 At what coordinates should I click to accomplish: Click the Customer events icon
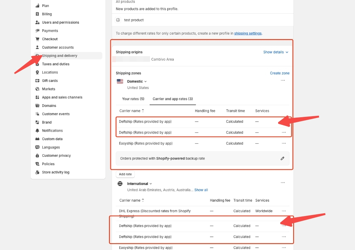click(37, 114)
